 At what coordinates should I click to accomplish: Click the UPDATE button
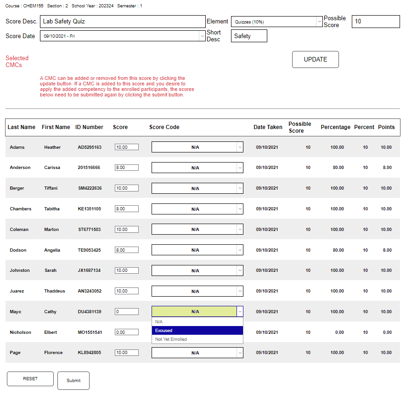(315, 59)
